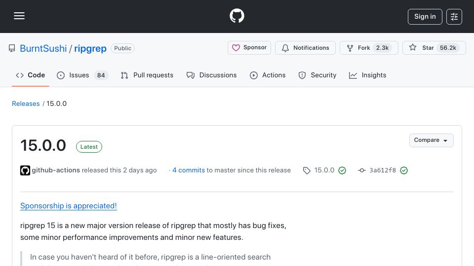Click the tag icon beside 15.0.0
Viewport: 474px width, 266px height.
[307, 171]
